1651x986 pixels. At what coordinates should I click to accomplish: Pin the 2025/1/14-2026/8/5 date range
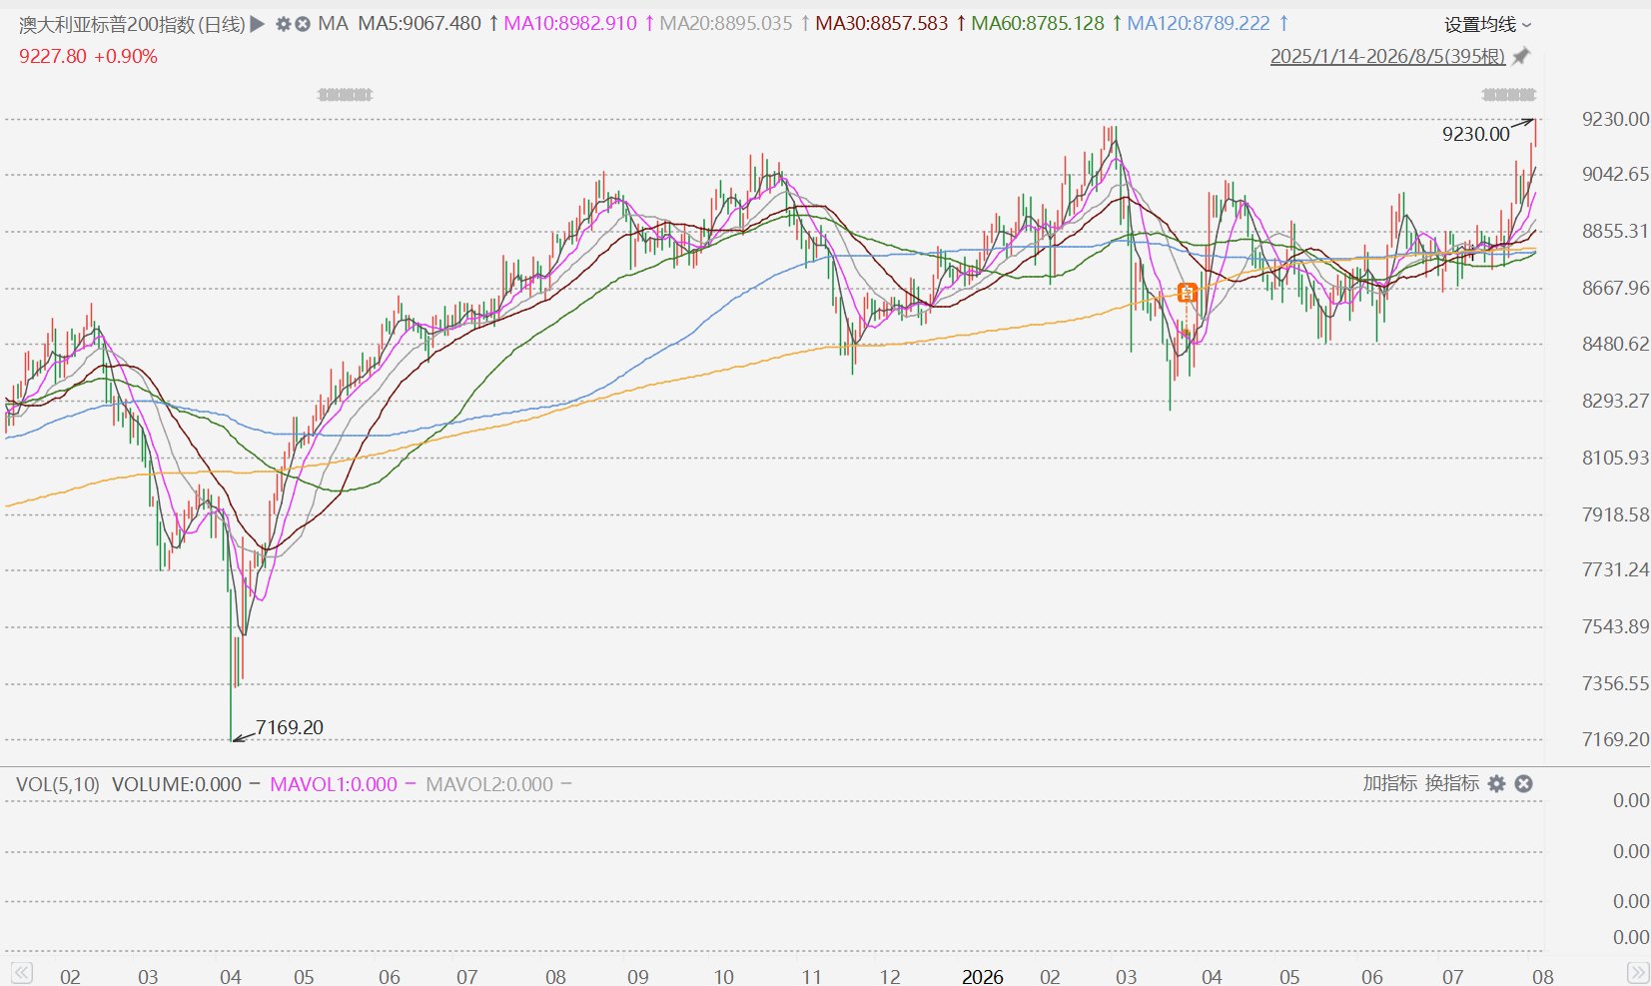[1520, 56]
